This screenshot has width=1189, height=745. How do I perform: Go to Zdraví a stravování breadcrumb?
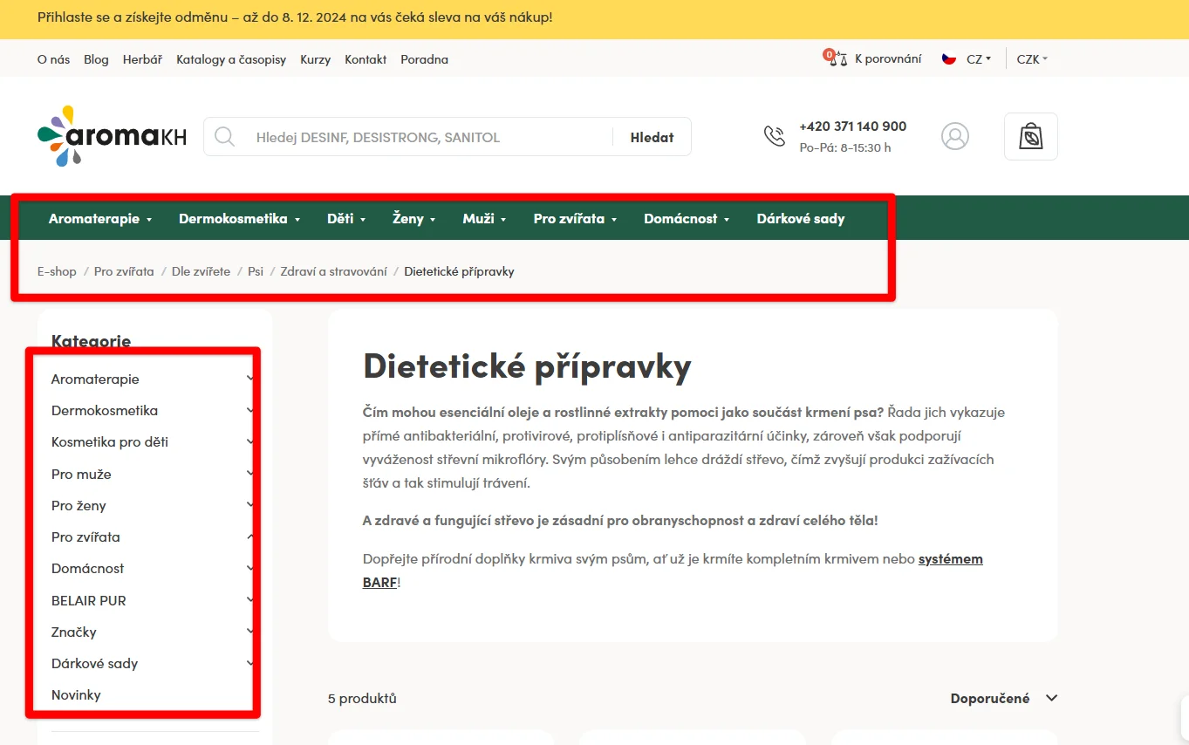(x=333, y=271)
